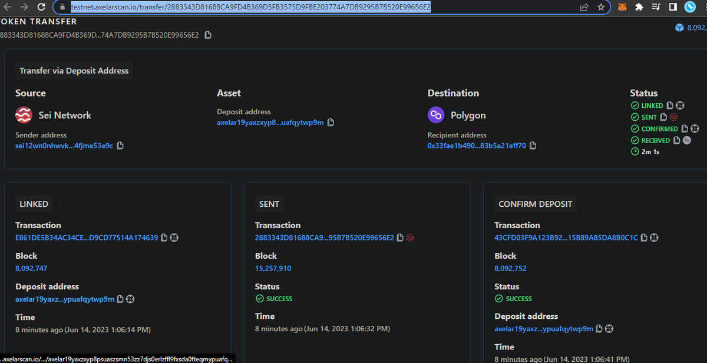Go forward using the browser forward arrow
The height and width of the screenshot is (363, 707).
tap(24, 7)
